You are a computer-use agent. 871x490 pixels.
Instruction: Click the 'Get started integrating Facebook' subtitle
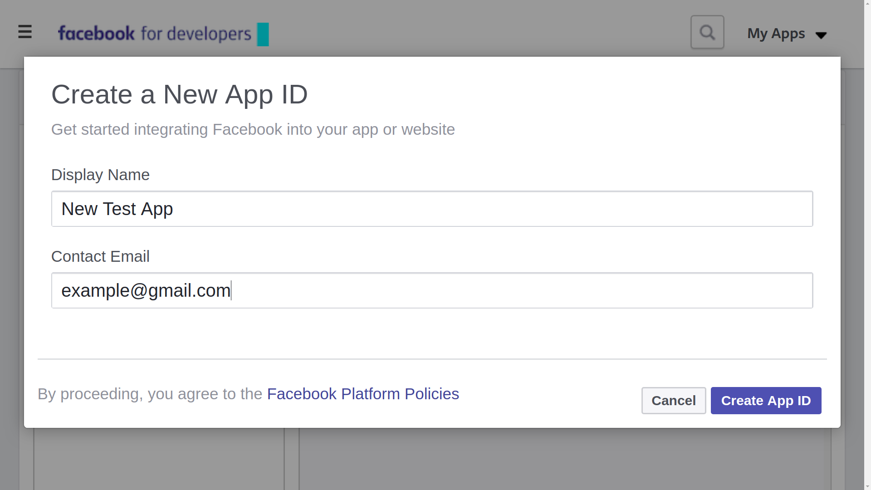tap(253, 130)
